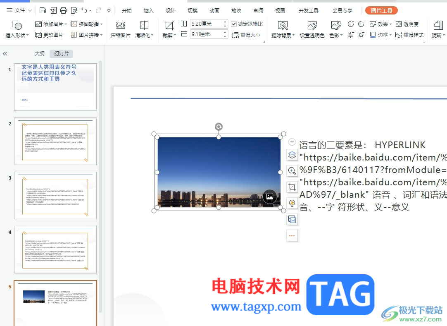
Task: Switch to the 审阅 ribbon tab
Action: (x=258, y=11)
